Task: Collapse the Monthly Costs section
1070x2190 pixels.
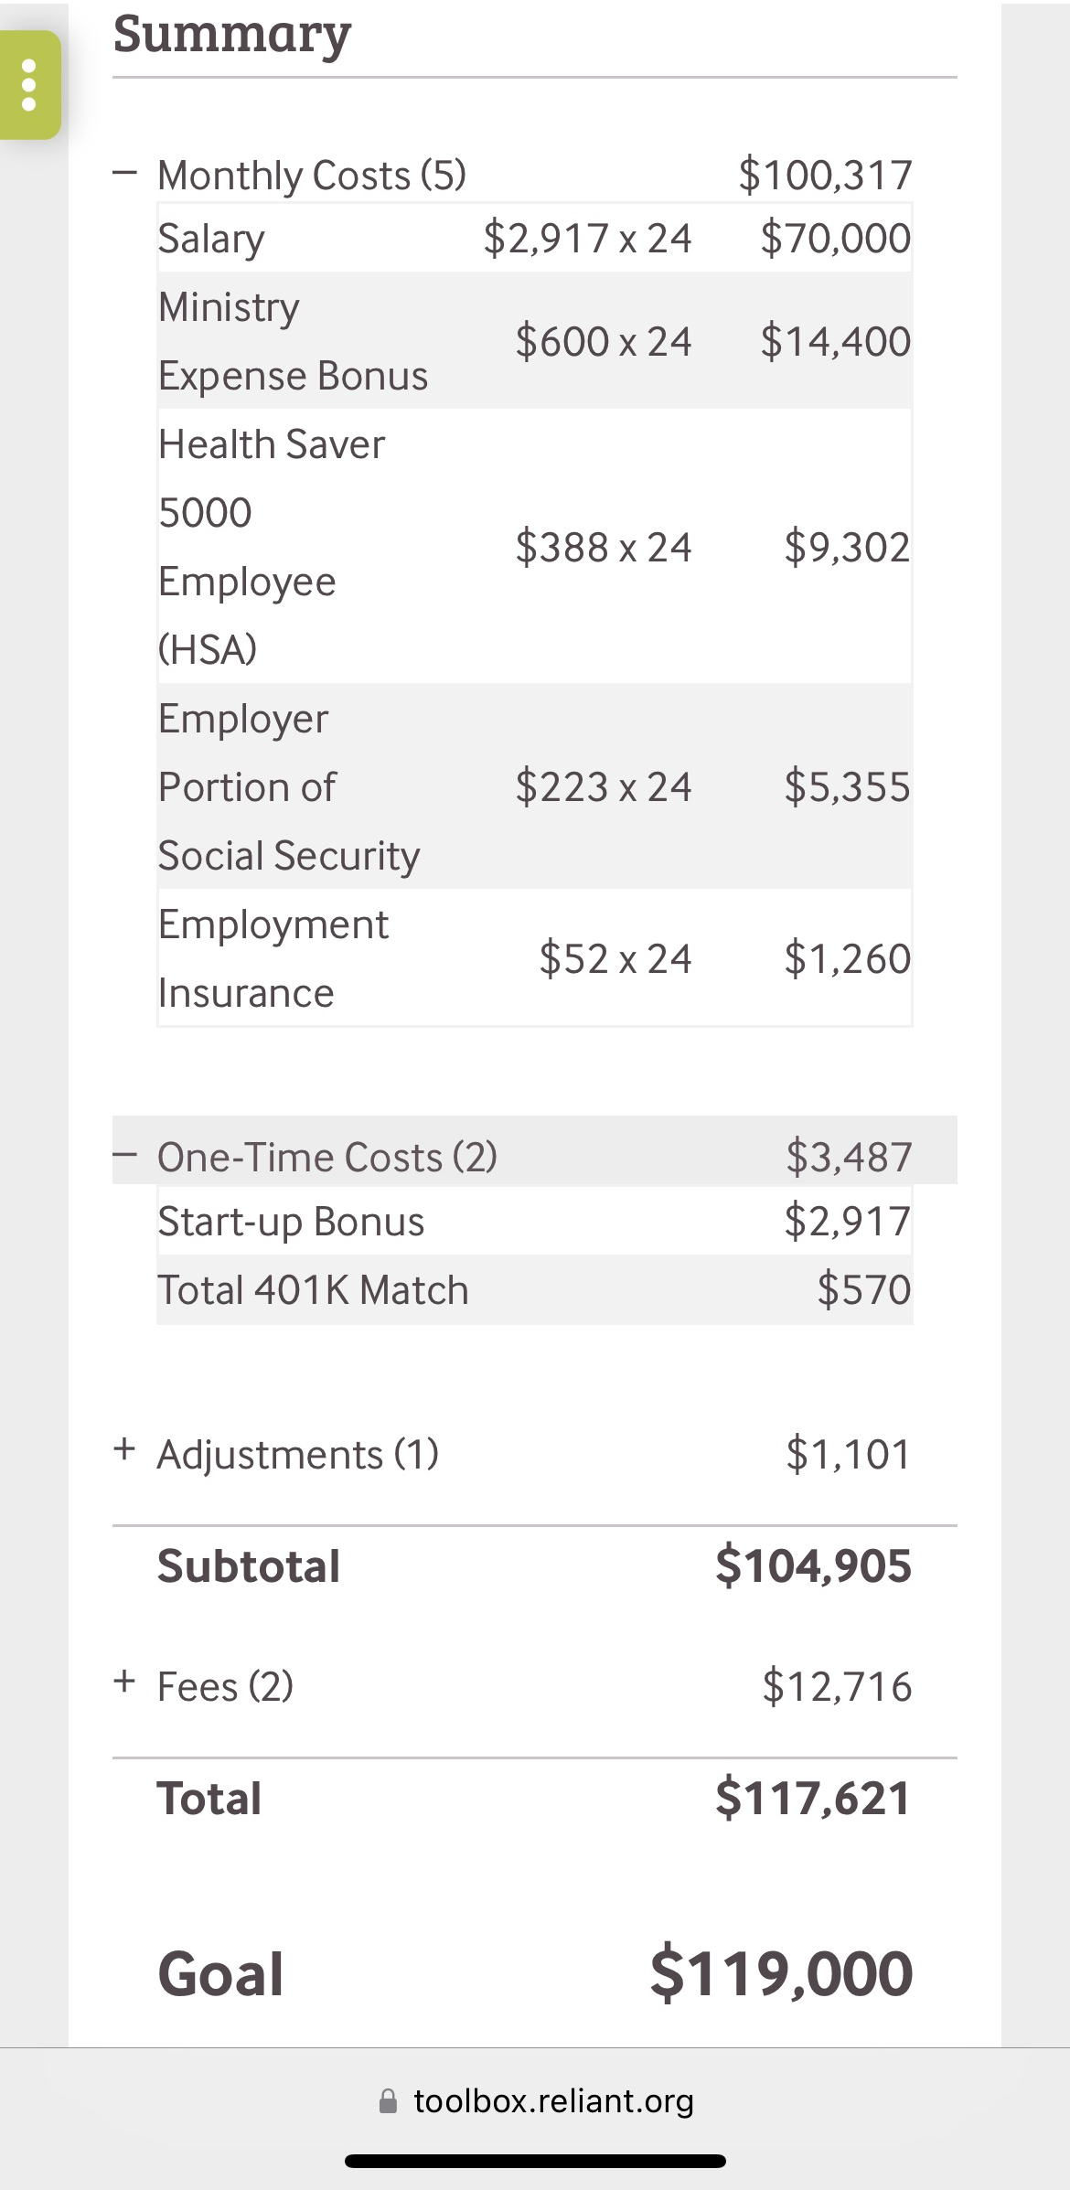Action: (125, 173)
